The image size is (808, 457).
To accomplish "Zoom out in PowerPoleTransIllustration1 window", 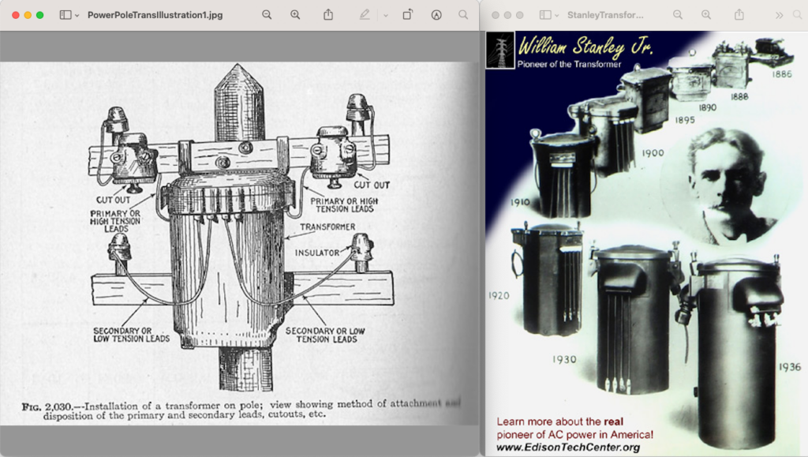I will (267, 15).
